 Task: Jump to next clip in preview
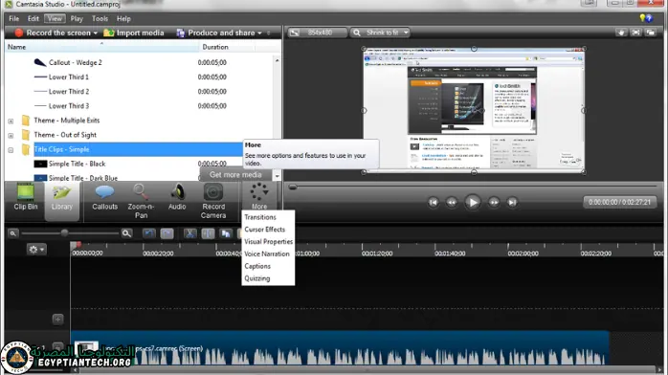pyautogui.click(x=512, y=202)
